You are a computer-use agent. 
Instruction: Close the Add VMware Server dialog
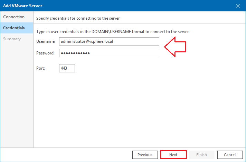click(x=238, y=6)
